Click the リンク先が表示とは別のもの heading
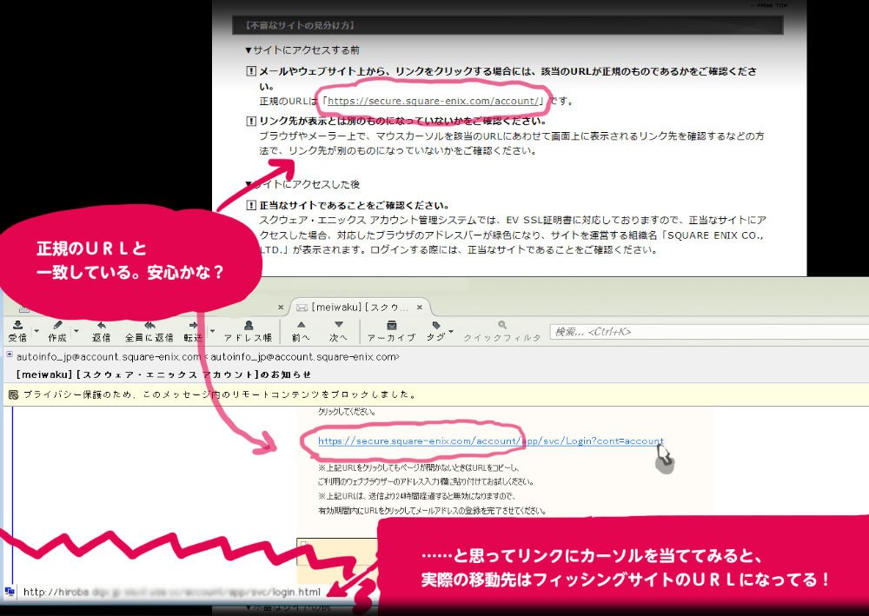Viewport: 869px width, 616px height. pyautogui.click(x=403, y=121)
